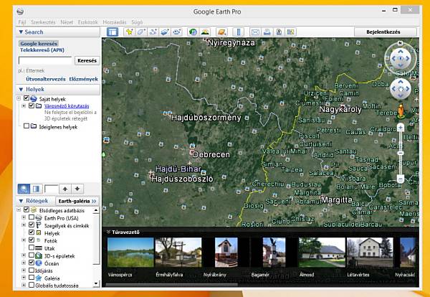Viewport: 430px width, 297px height.
Task: Click the zoom out minus on the slider
Action: point(401,179)
